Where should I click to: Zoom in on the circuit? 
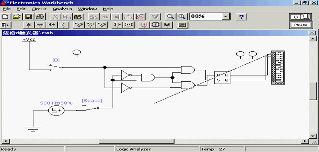182,17
